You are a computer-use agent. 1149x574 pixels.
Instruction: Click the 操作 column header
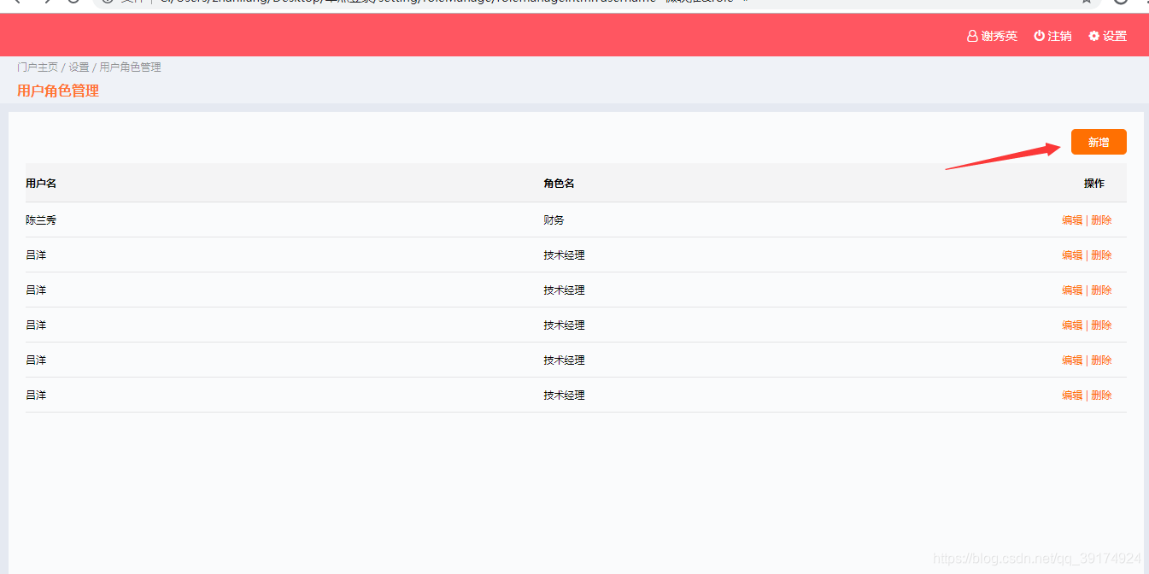1094,184
